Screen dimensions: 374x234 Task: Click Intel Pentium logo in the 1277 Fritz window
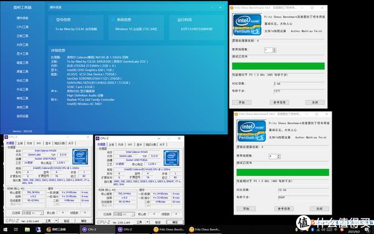coord(247,24)
